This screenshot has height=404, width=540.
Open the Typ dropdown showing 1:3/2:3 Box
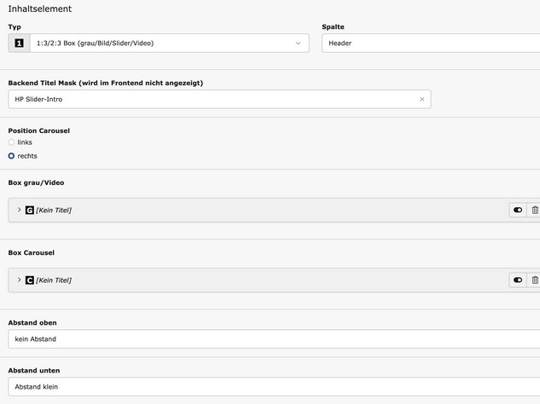[x=170, y=43]
